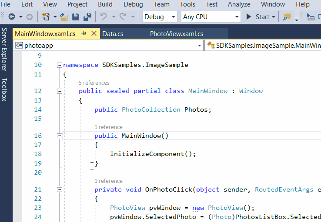Image resolution: width=321 pixels, height=222 pixels.
Task: Click 1 reference link above OnPhotoClick
Action: (x=108, y=181)
